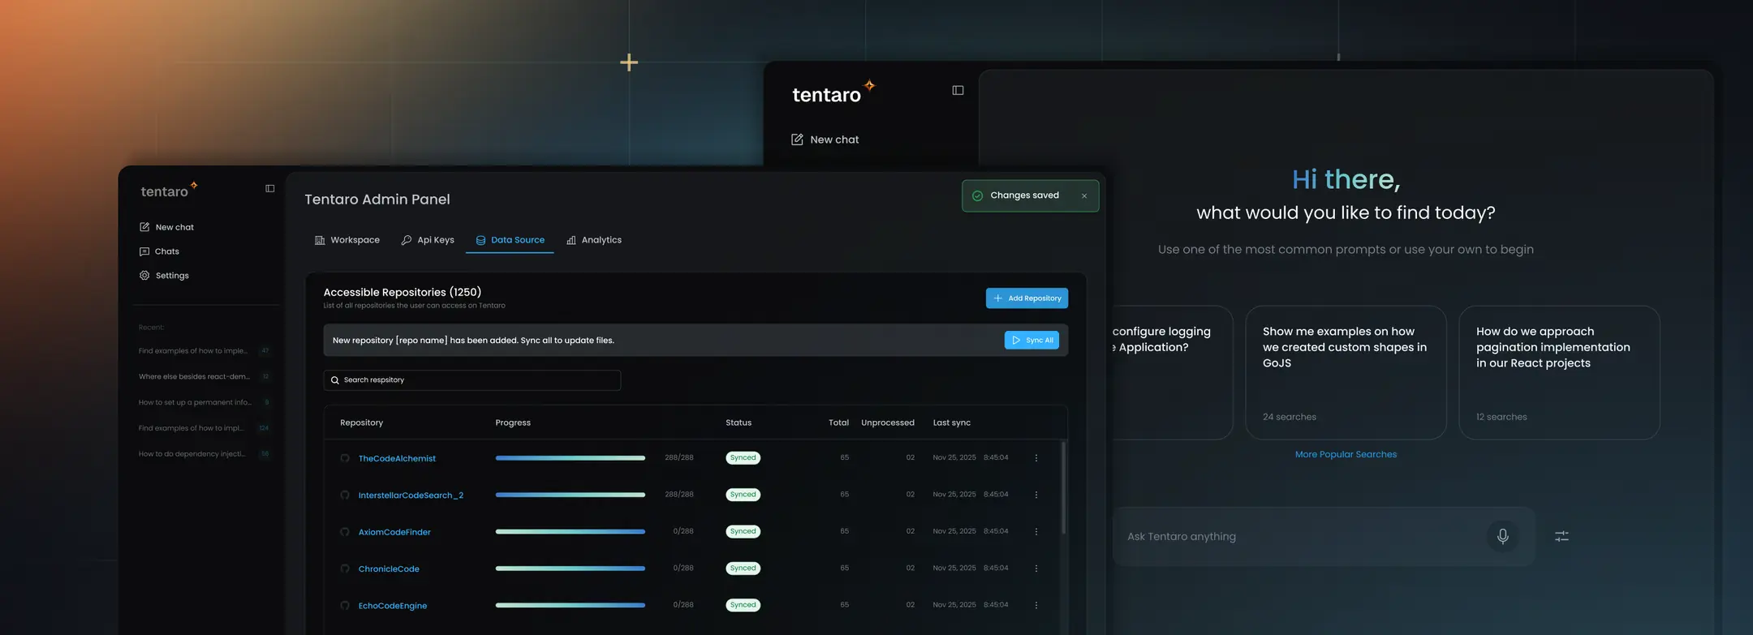The width and height of the screenshot is (1753, 635).
Task: Open Settings via the gear in the sidebar
Action: point(144,276)
